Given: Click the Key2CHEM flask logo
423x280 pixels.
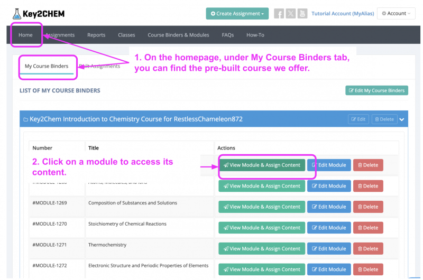Looking at the screenshot, I should 17,13.
